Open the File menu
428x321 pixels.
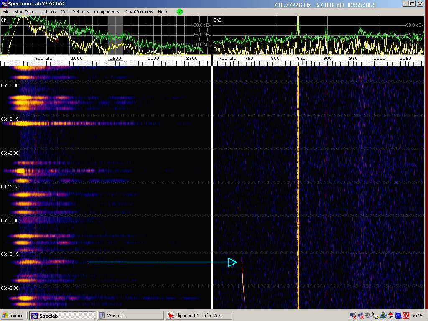coord(6,12)
